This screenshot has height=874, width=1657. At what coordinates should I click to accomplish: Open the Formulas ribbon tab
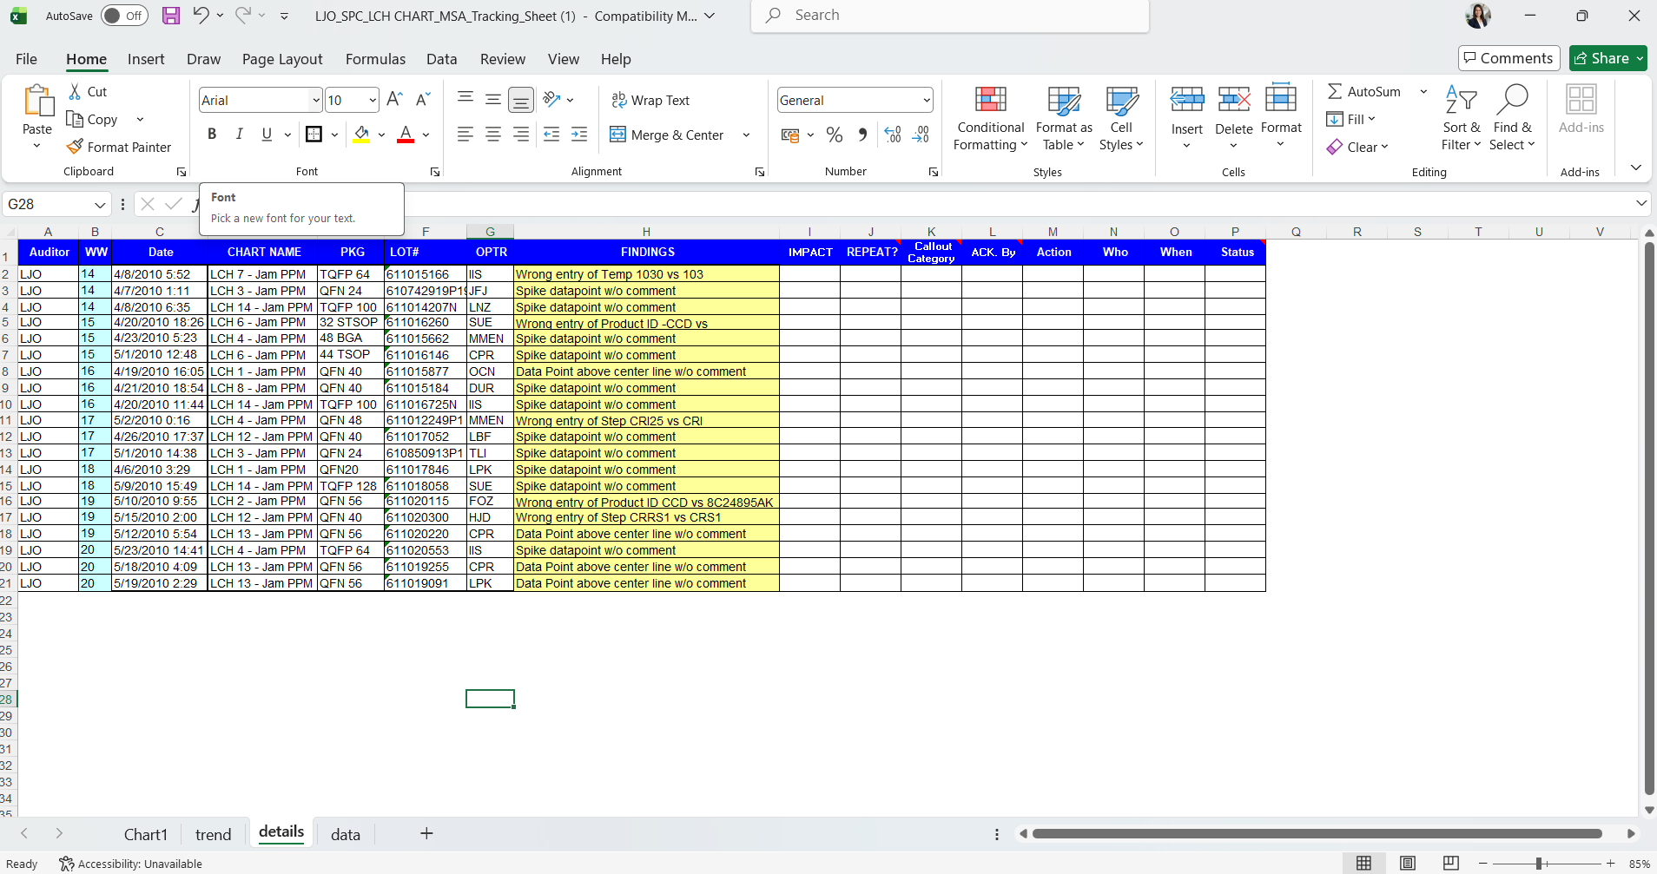[x=375, y=59]
